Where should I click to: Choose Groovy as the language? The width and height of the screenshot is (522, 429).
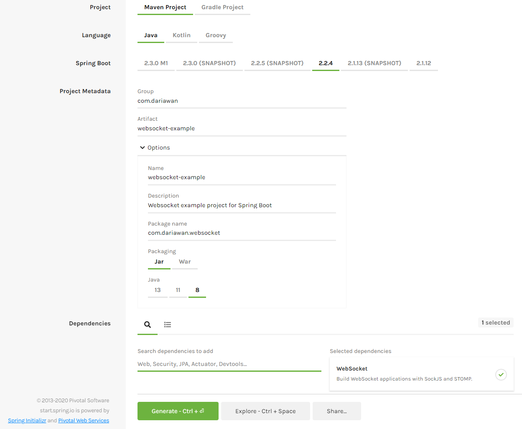(216, 35)
